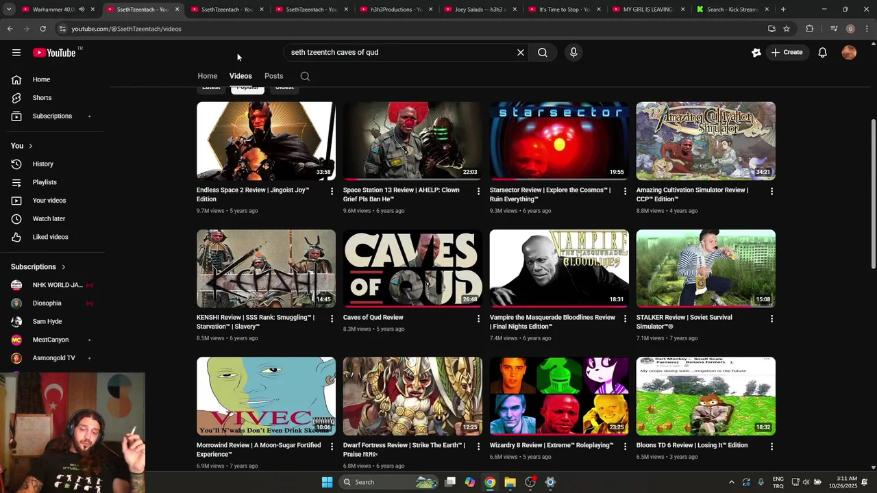Clear the search box text
The width and height of the screenshot is (877, 493).
click(x=521, y=52)
